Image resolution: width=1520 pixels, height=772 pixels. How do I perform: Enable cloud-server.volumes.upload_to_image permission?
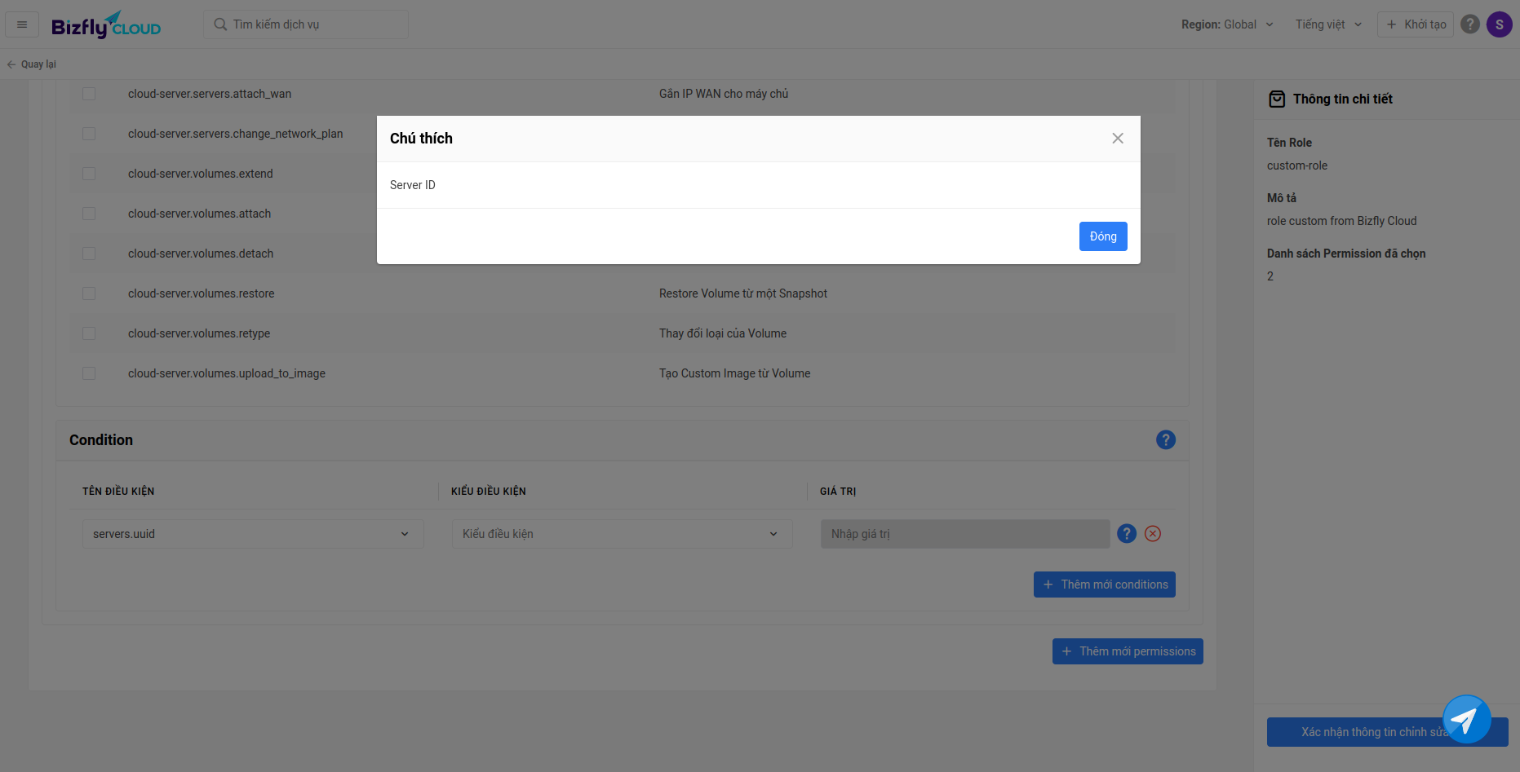coord(89,373)
